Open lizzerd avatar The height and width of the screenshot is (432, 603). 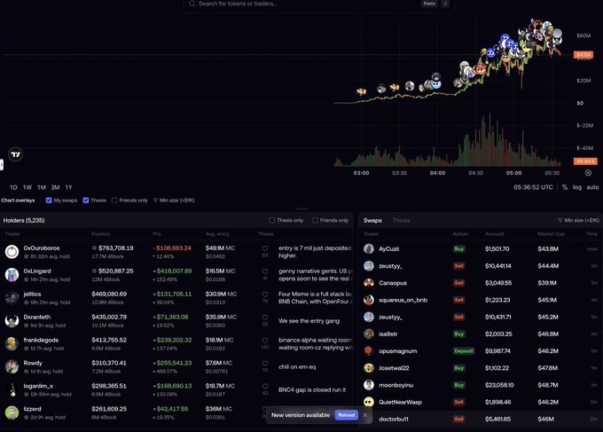12,412
